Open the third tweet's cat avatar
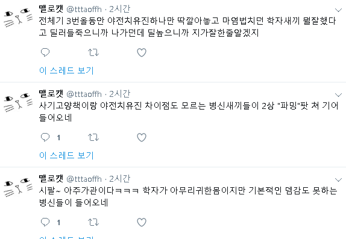Screen dimensions: 346x239 (18, 187)
